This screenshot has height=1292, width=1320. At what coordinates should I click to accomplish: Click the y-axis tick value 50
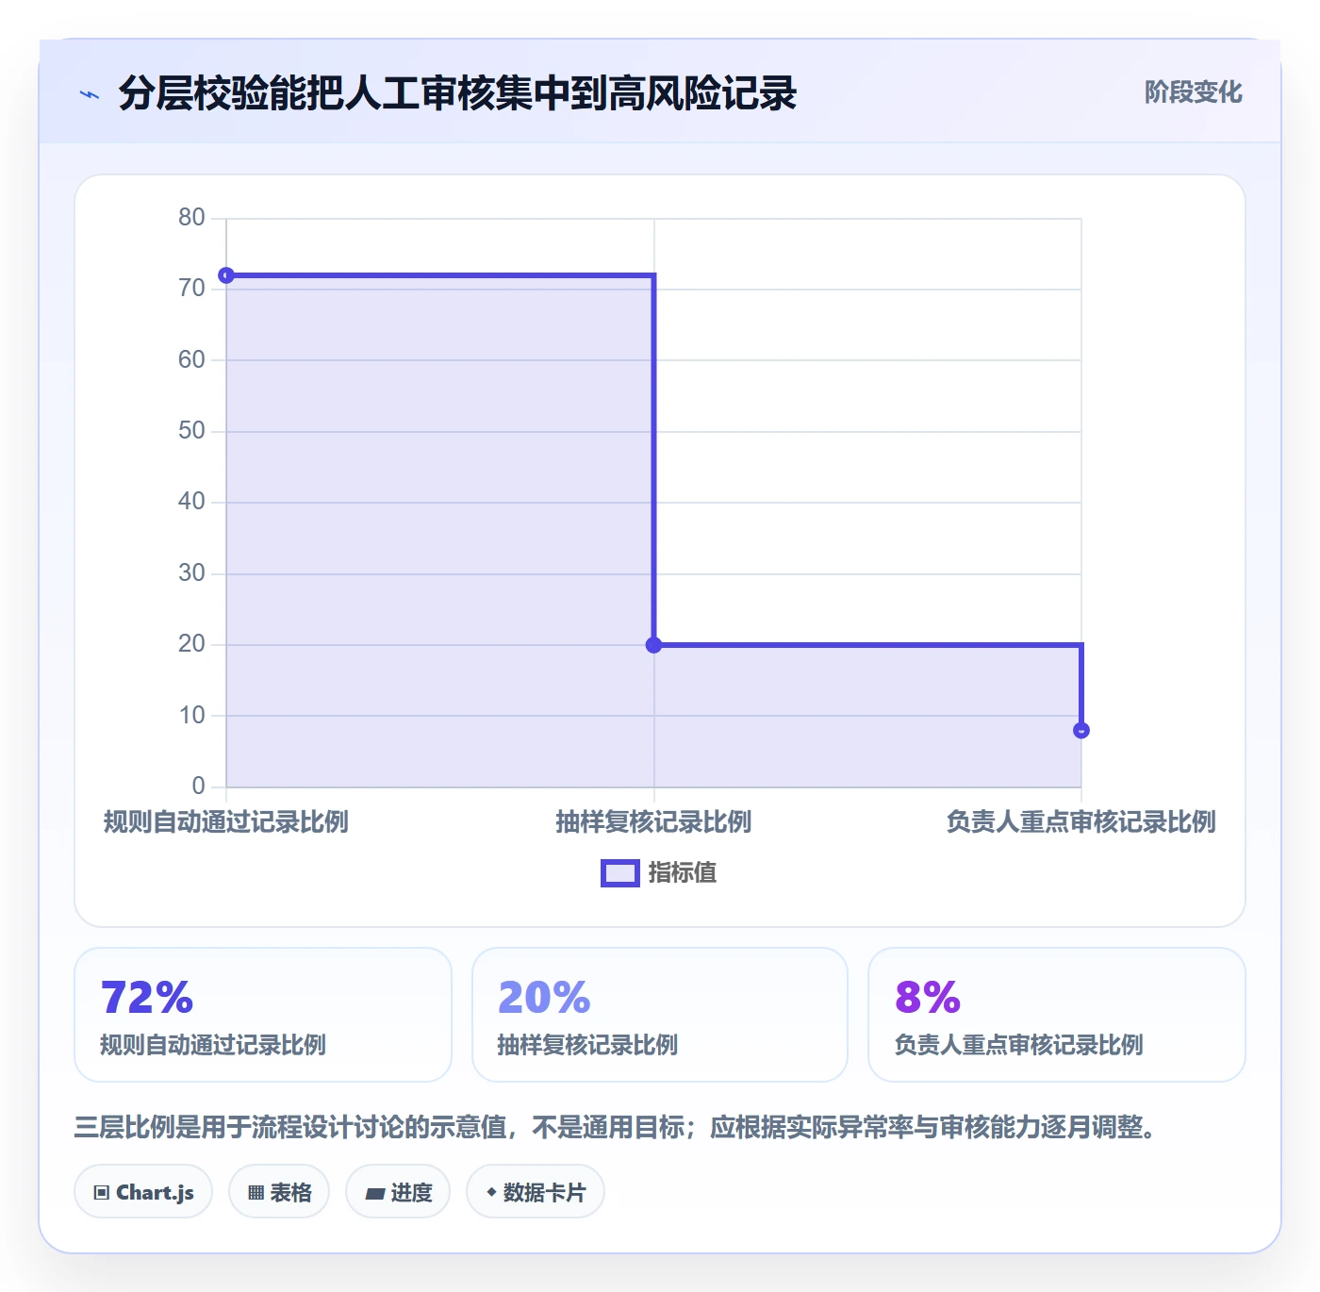tap(191, 431)
